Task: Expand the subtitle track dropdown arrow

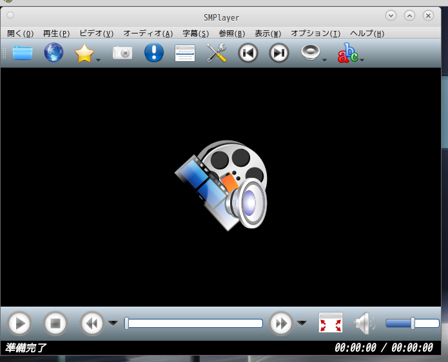Action: coord(362,60)
